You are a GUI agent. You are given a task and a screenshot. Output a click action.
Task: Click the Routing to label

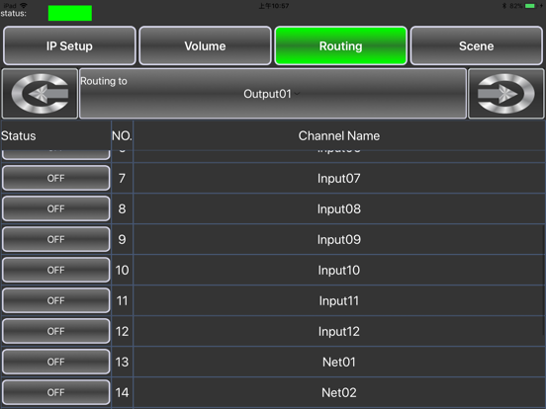[104, 81]
